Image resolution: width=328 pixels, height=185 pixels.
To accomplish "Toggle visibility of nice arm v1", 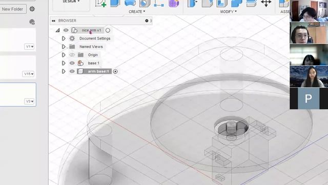I will click(66, 30).
